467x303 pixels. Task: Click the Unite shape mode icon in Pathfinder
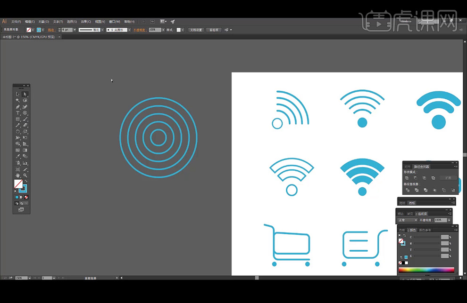(407, 178)
